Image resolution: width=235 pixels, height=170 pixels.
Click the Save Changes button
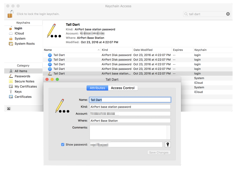coord(159,152)
